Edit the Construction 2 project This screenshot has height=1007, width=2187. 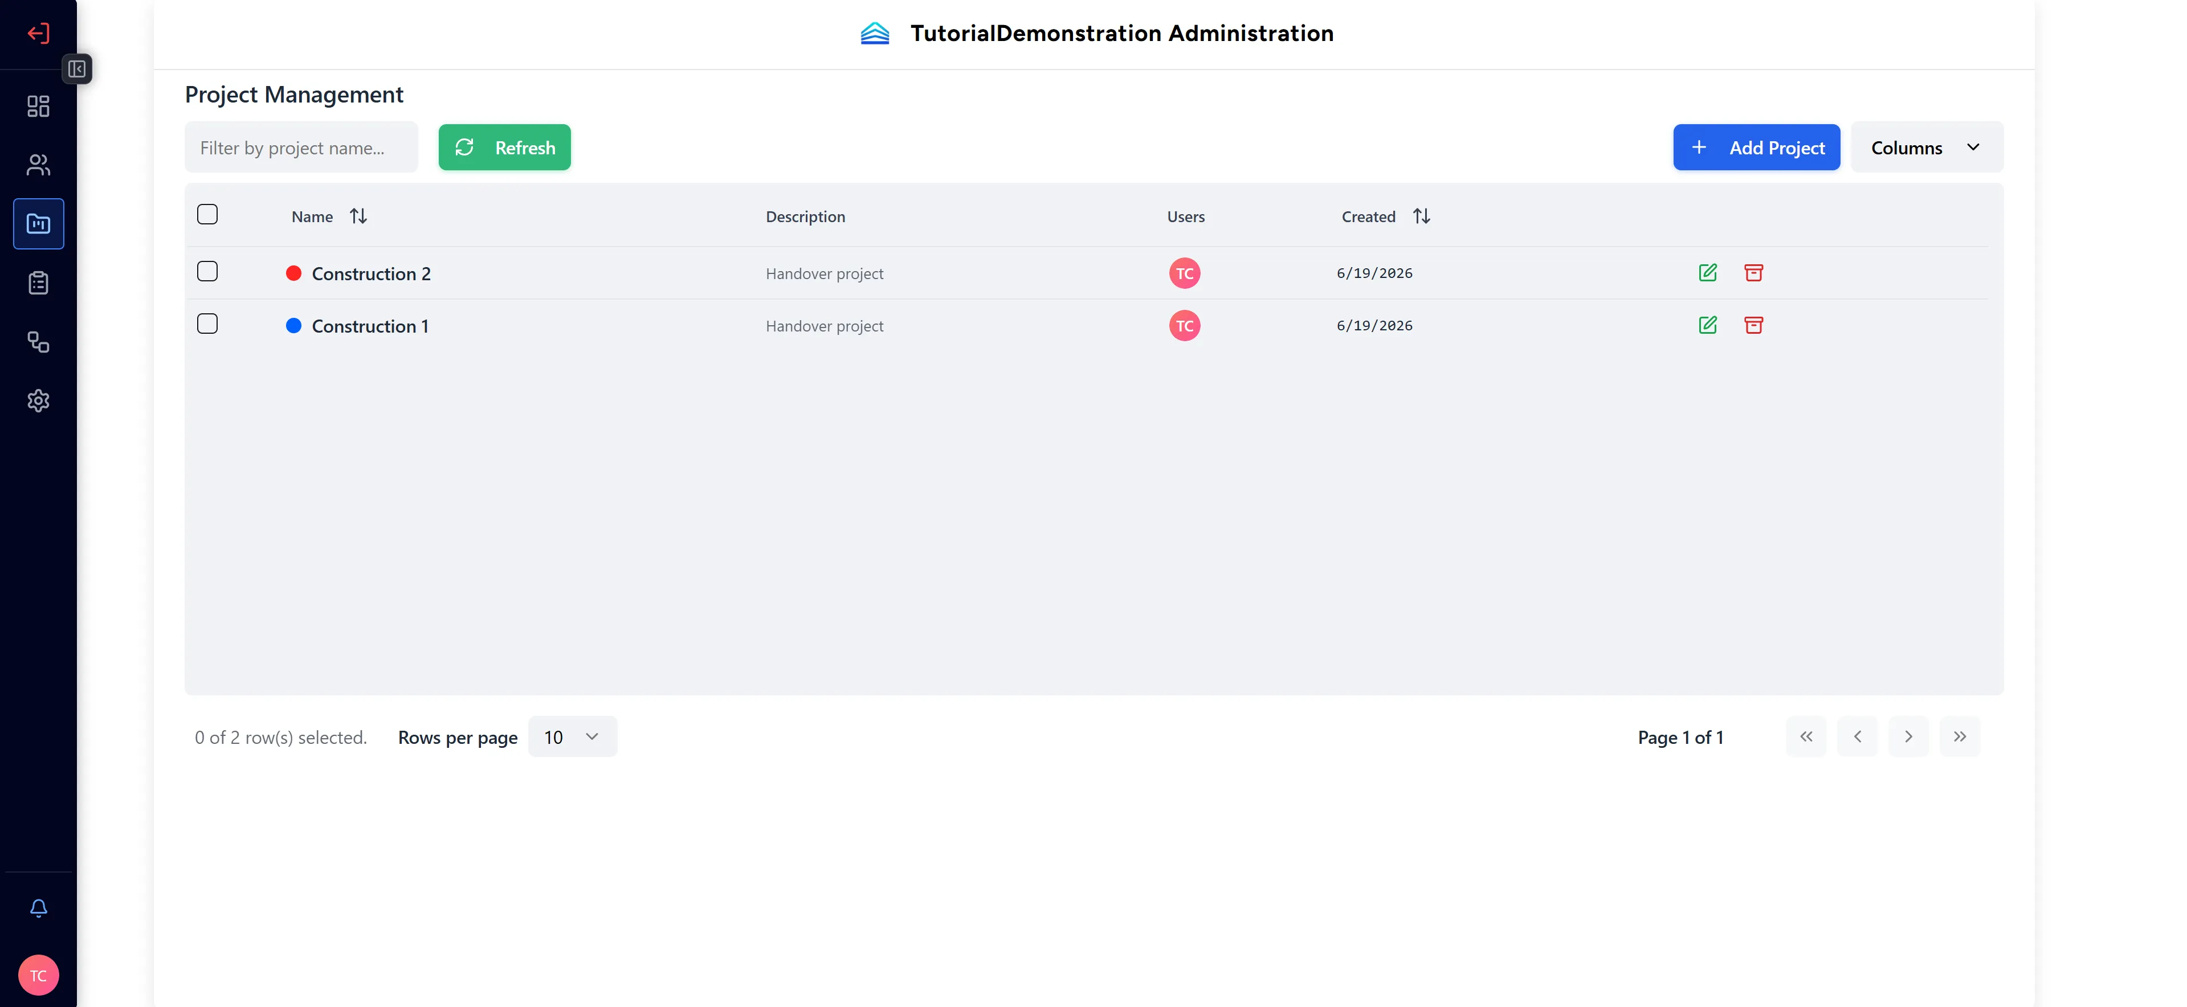point(1707,272)
